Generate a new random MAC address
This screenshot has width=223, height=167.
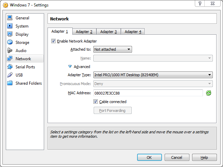tap(209, 93)
